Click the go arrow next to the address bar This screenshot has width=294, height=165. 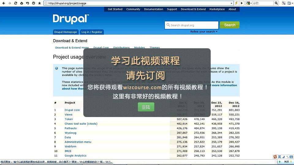tap(242, 3)
